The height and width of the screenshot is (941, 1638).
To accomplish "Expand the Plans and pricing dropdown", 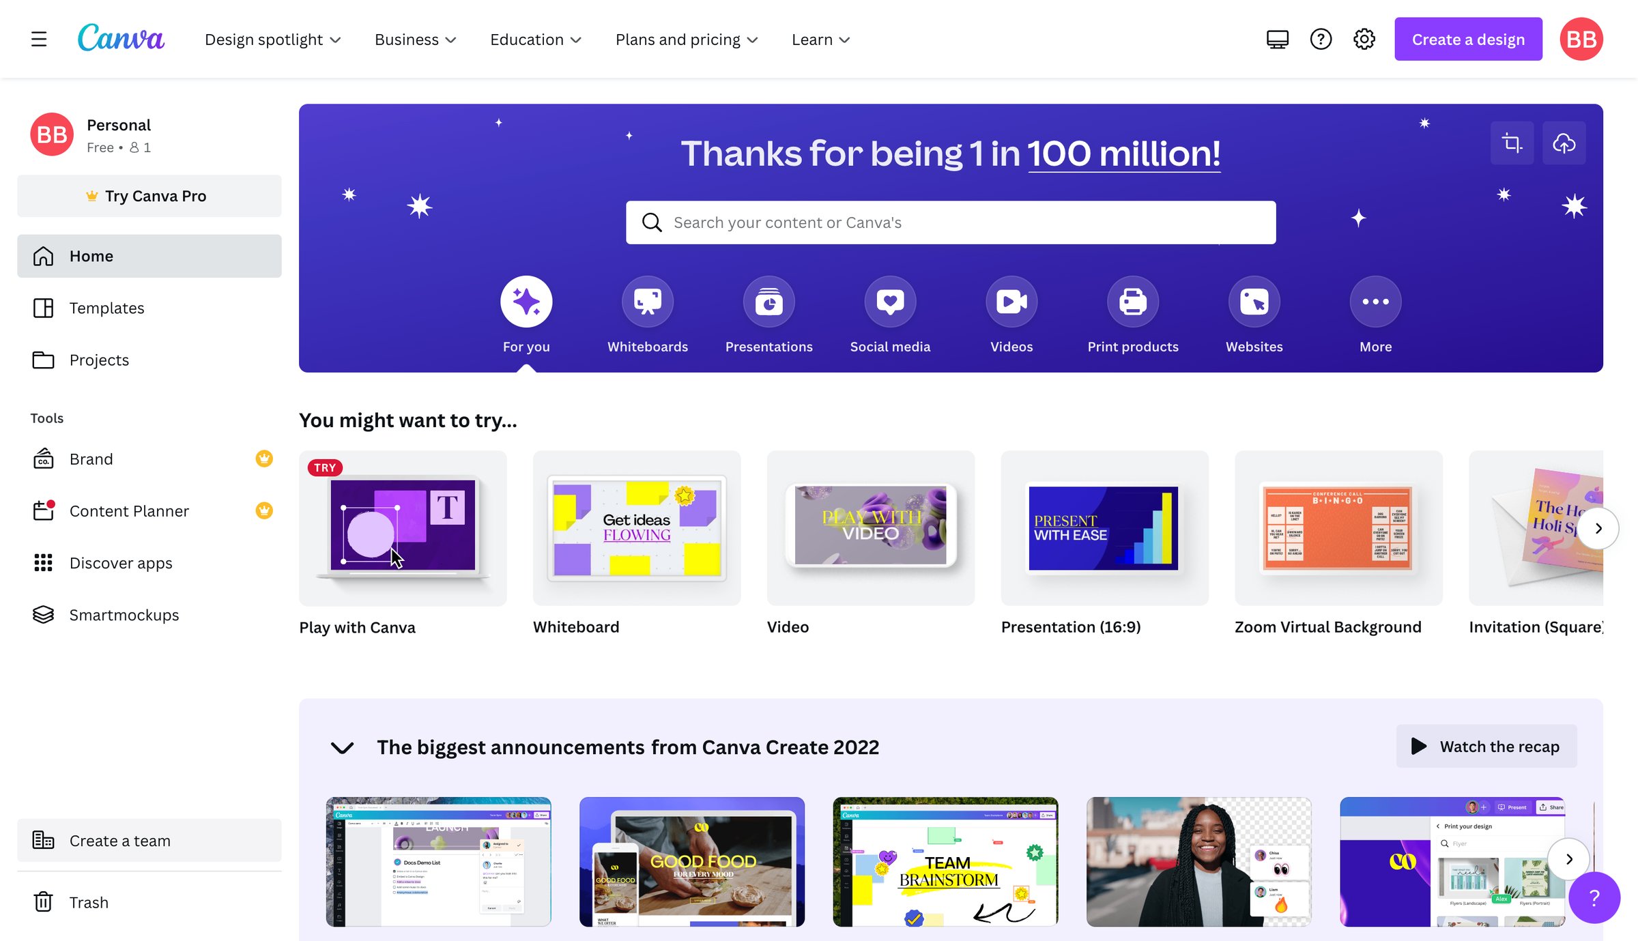I will pos(687,40).
